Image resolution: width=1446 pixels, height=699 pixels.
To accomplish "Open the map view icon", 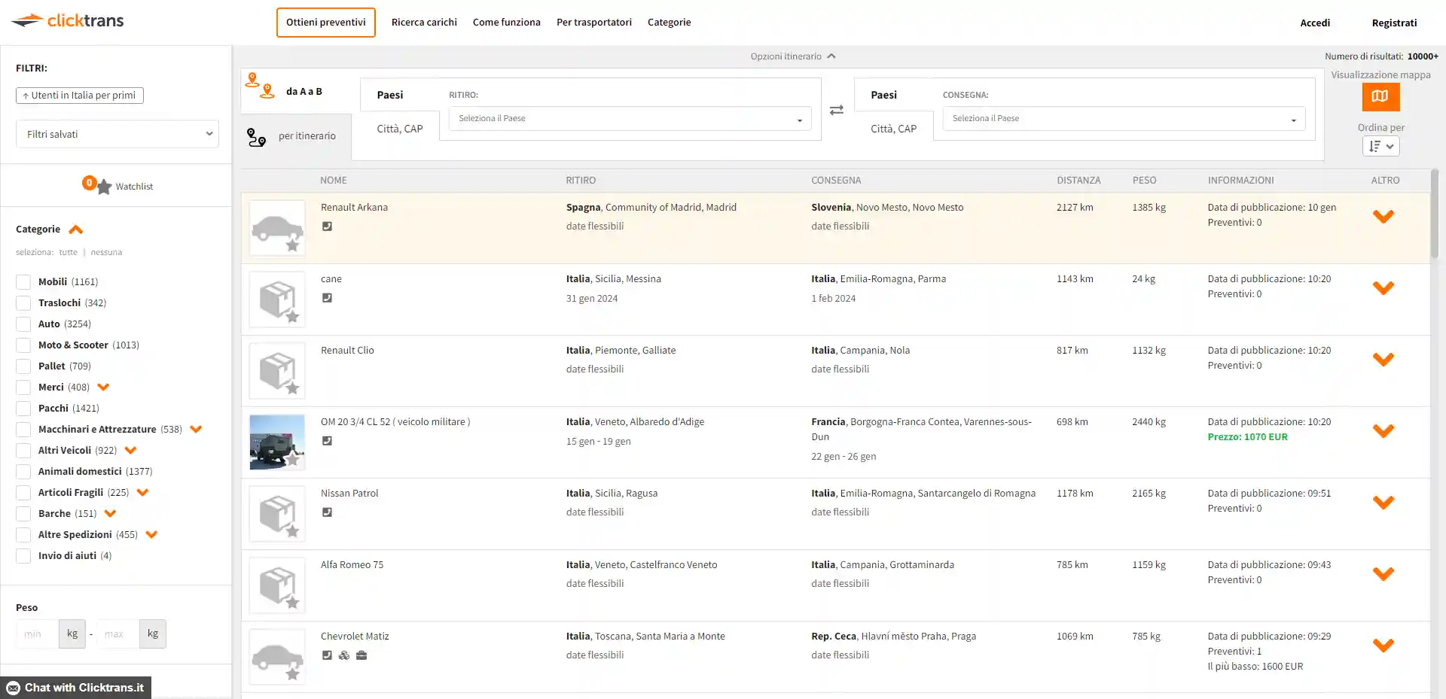I will (1380, 96).
